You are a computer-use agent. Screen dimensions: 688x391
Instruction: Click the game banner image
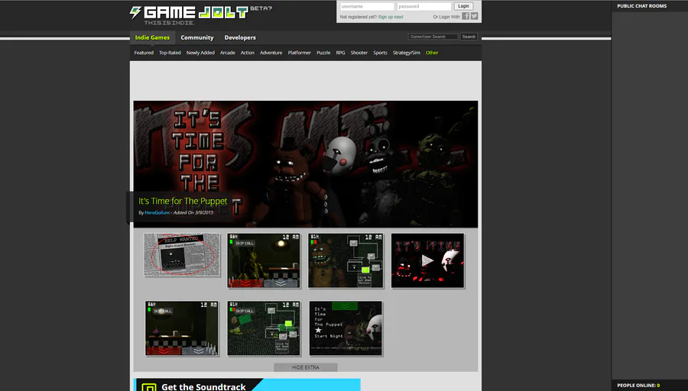pyautogui.click(x=305, y=164)
